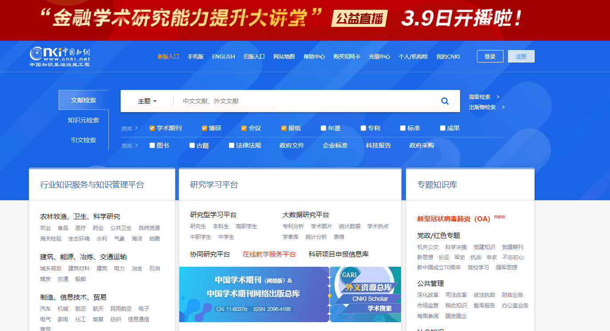
Task: Open 个人/机构馆 nav item
Action: 413,57
